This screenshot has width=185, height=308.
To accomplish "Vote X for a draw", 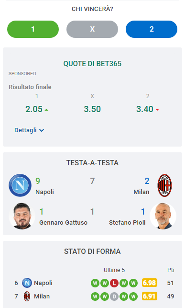I will coord(92,29).
